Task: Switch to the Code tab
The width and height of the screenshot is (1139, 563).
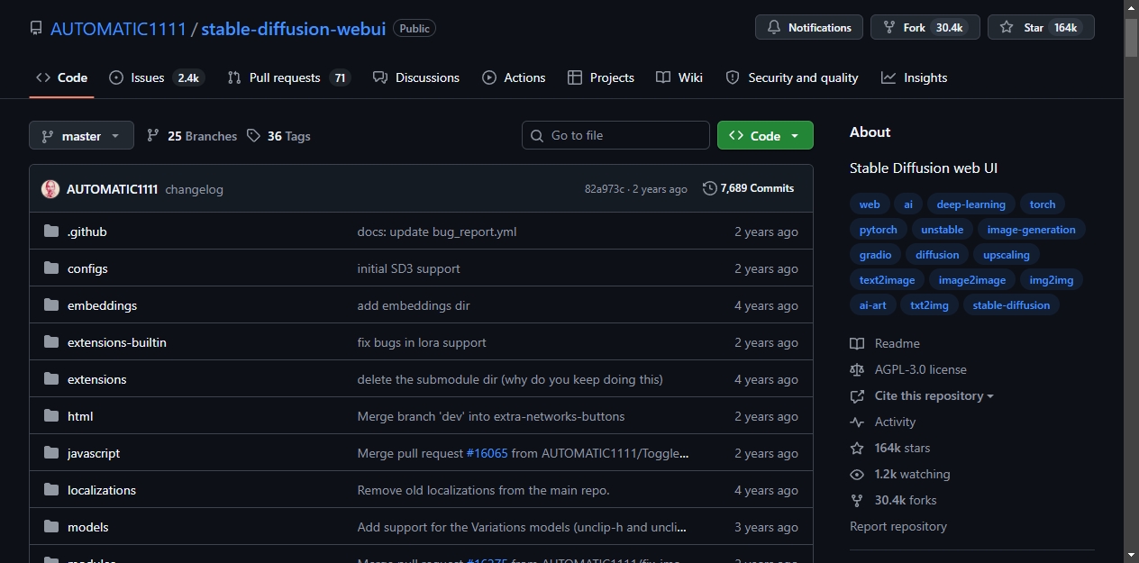Action: (61, 77)
